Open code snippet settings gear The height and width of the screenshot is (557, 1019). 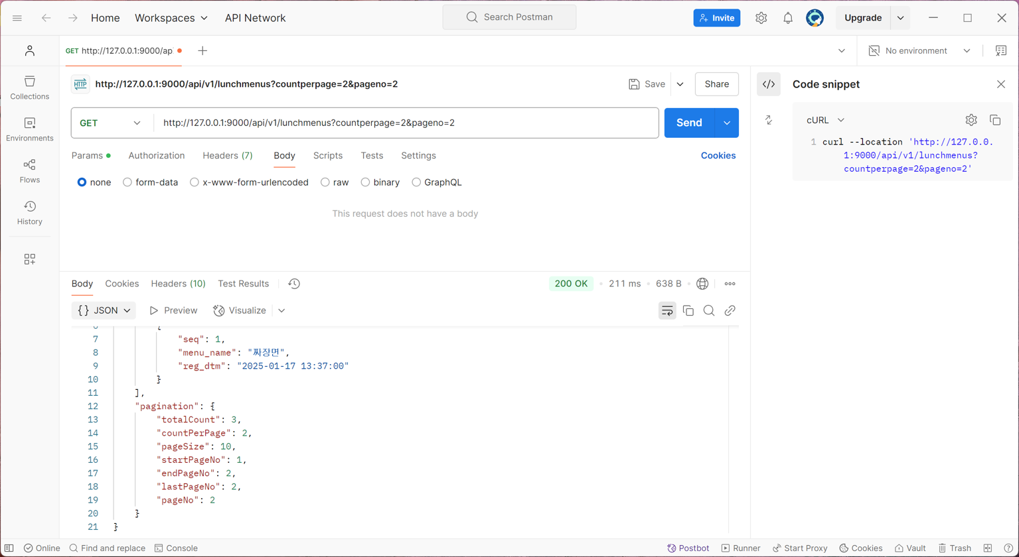971,120
